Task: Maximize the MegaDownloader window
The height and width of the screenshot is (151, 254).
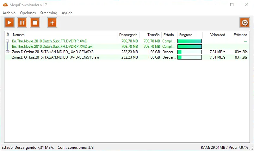Action: click(x=232, y=5)
